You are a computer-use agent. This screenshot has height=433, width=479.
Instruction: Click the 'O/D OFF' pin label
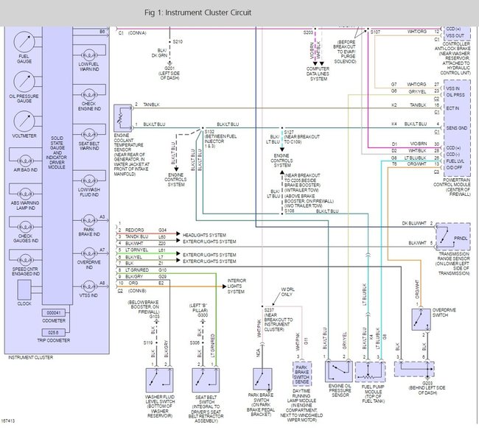[454, 168]
